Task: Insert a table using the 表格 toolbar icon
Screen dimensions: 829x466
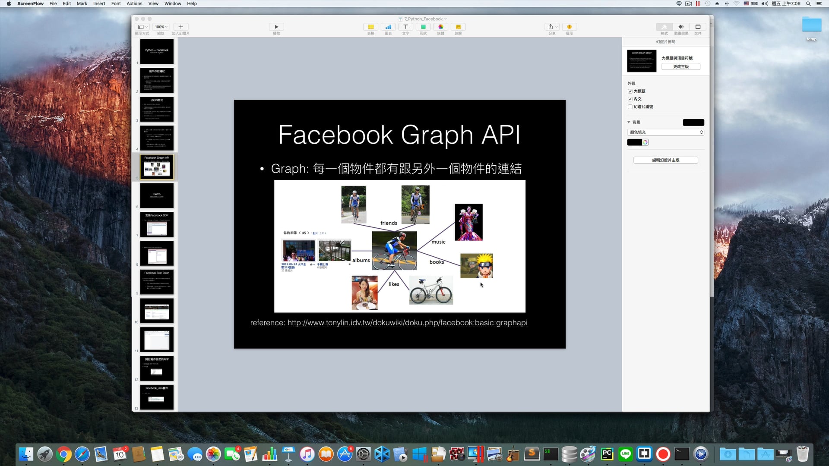Action: pyautogui.click(x=370, y=27)
